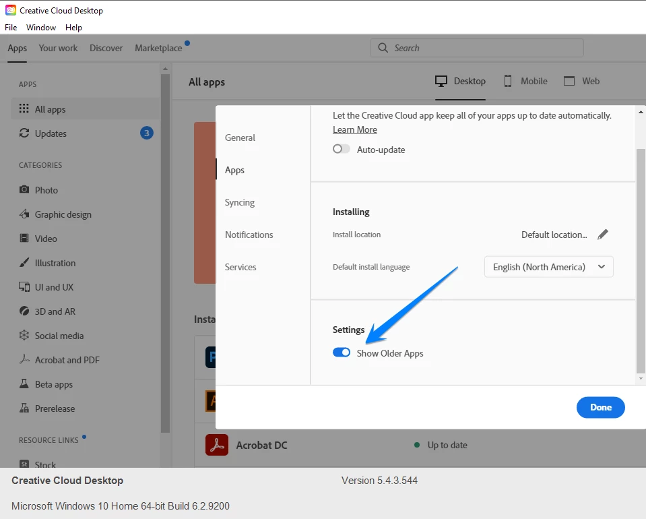
Task: Open the Photo category camera icon
Action: 24,189
